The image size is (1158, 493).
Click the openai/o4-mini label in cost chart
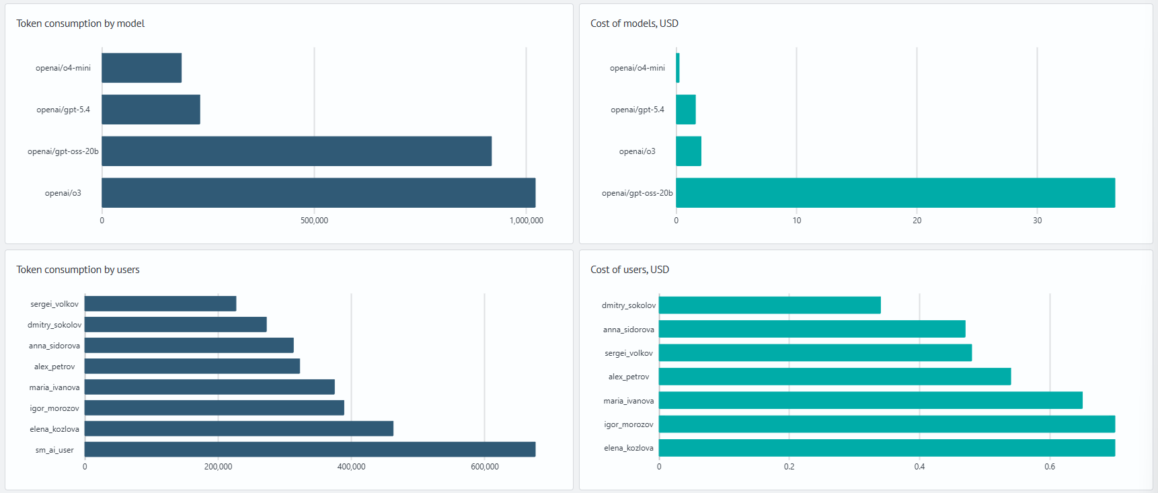638,68
